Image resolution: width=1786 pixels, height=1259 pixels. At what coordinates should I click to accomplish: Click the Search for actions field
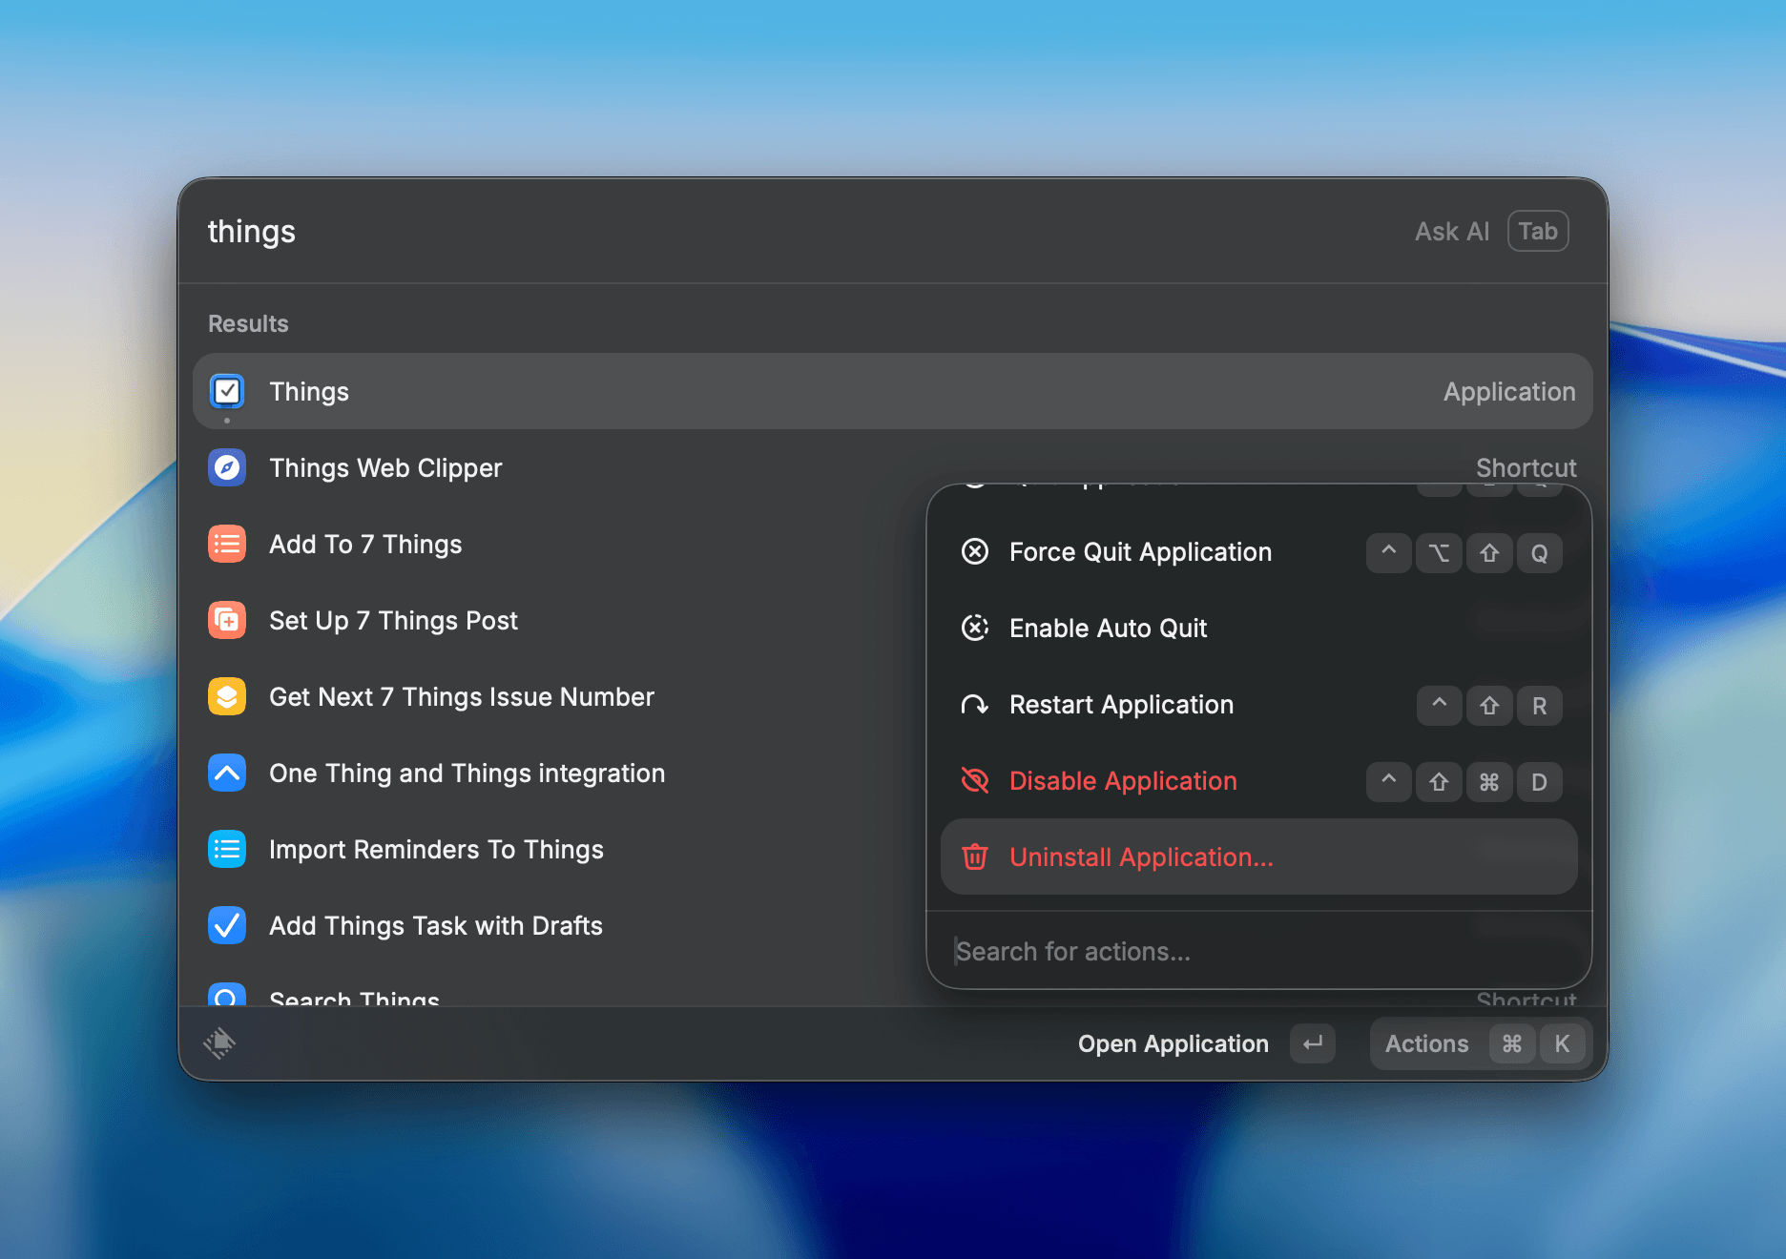1073,951
